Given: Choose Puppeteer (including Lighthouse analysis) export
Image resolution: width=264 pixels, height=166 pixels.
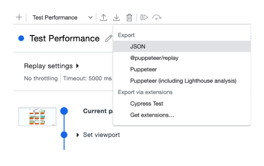Looking at the screenshot, I should point(183,81).
